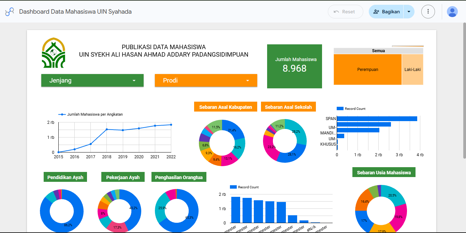The height and width of the screenshot is (233, 466).
Task: Click the Record Count legend above semester chart
Action: [x=244, y=187]
